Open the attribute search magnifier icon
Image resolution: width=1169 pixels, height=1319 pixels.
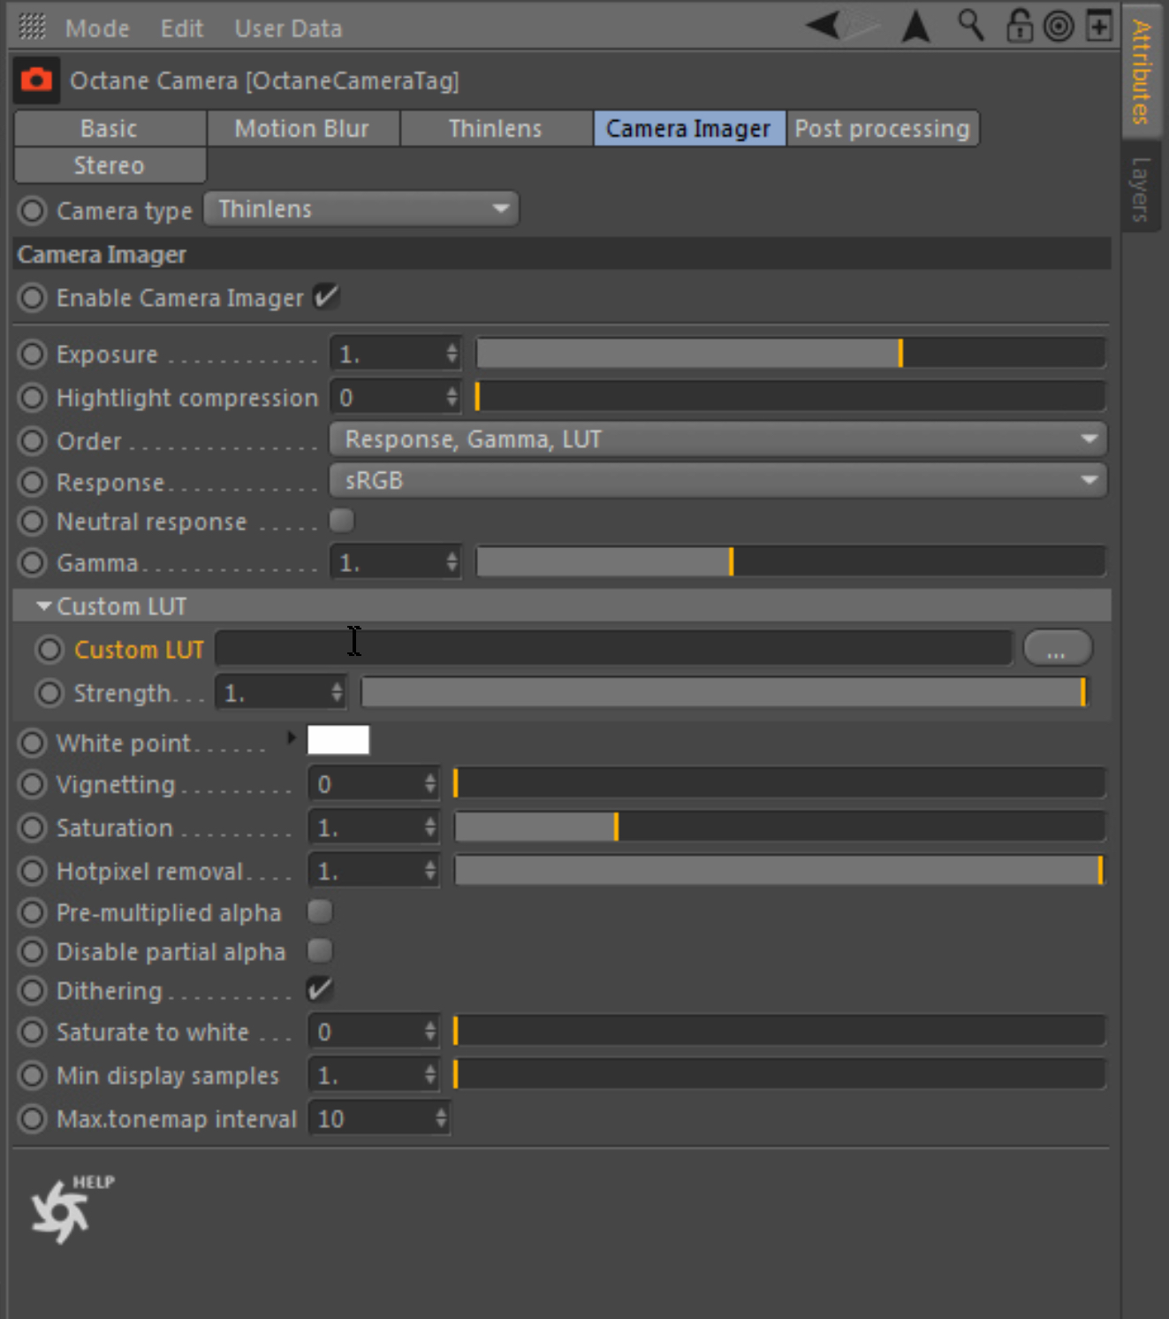pyautogui.click(x=970, y=25)
